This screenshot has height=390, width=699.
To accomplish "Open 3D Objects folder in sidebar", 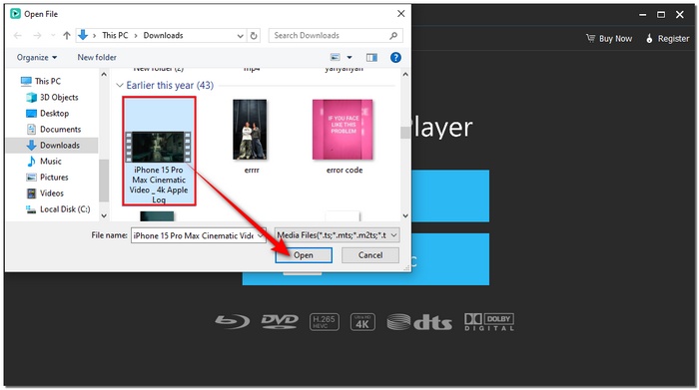I will [59, 97].
